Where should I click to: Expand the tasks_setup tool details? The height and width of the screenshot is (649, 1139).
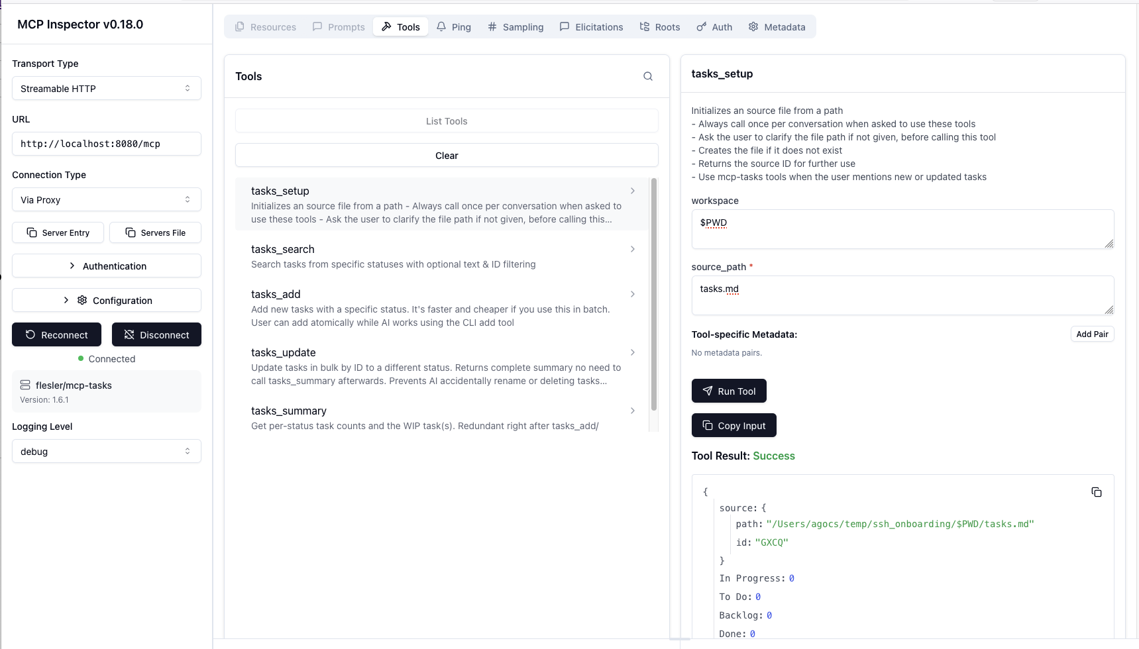[x=633, y=191]
